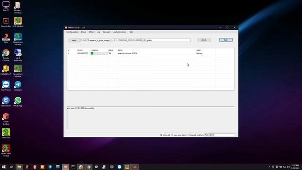Click the Task View taskbar button
302x170 pixels.
click(11, 167)
